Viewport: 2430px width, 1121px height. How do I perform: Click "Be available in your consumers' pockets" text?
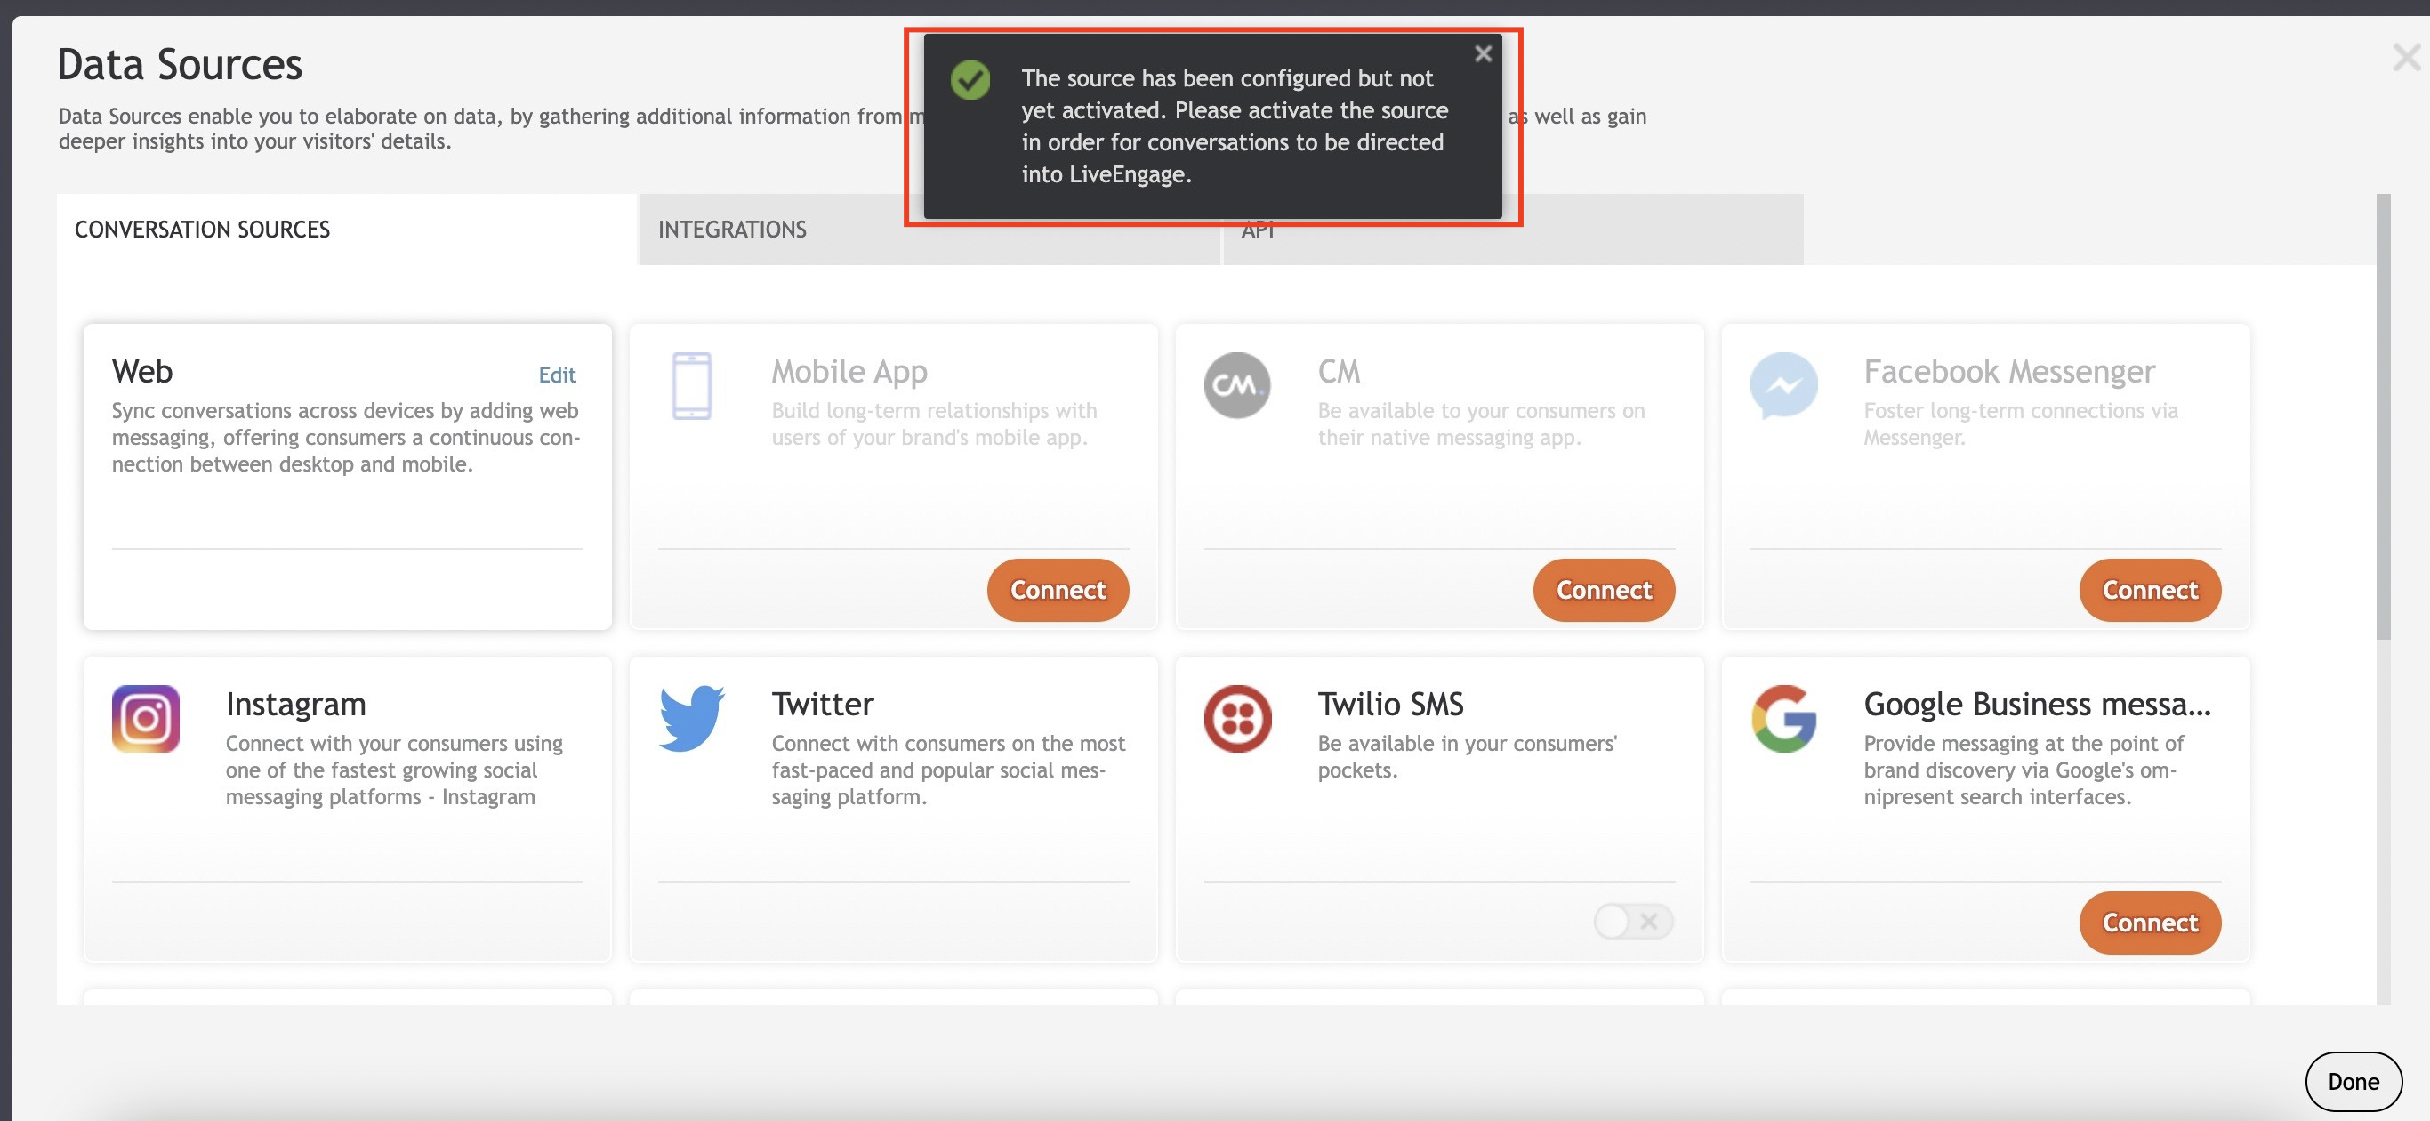pyautogui.click(x=1467, y=757)
